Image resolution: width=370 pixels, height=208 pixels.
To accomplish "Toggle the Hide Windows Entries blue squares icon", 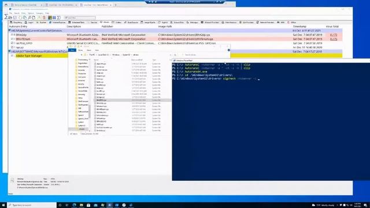I will [x=54, y=17].
